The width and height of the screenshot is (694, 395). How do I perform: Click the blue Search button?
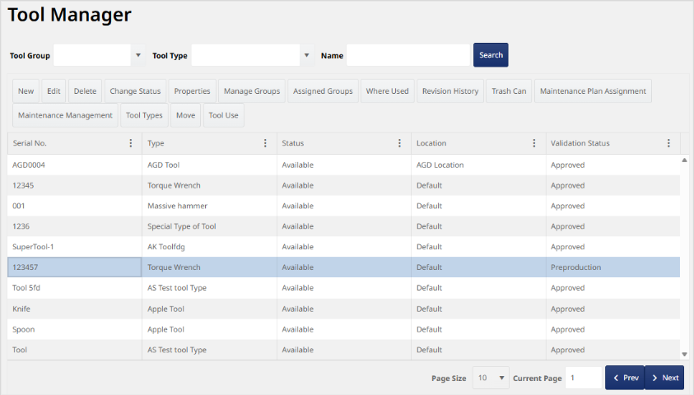pos(491,55)
